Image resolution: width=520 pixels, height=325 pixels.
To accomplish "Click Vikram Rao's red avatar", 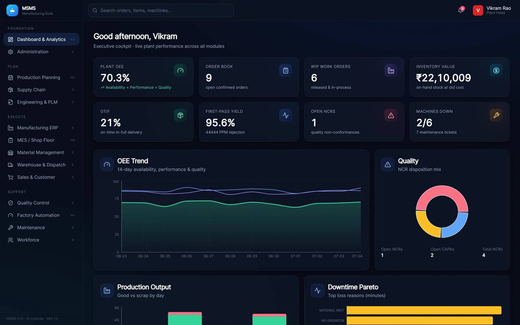I will [x=478, y=10].
